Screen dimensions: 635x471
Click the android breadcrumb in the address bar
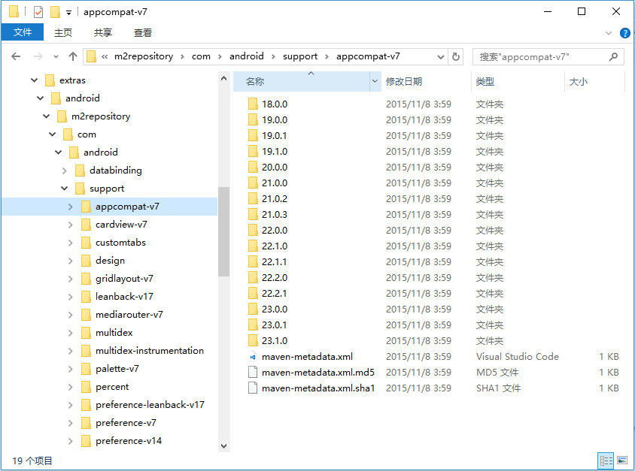pyautogui.click(x=247, y=56)
